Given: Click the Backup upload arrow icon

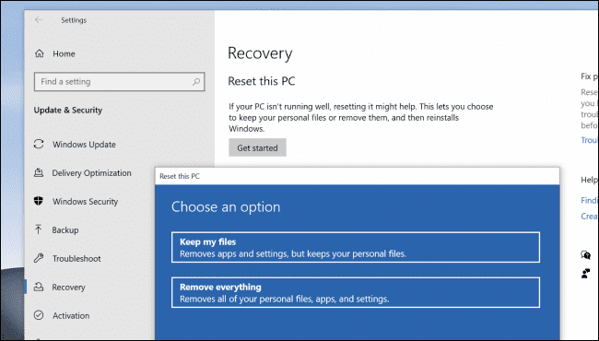Looking at the screenshot, I should pyautogui.click(x=39, y=229).
